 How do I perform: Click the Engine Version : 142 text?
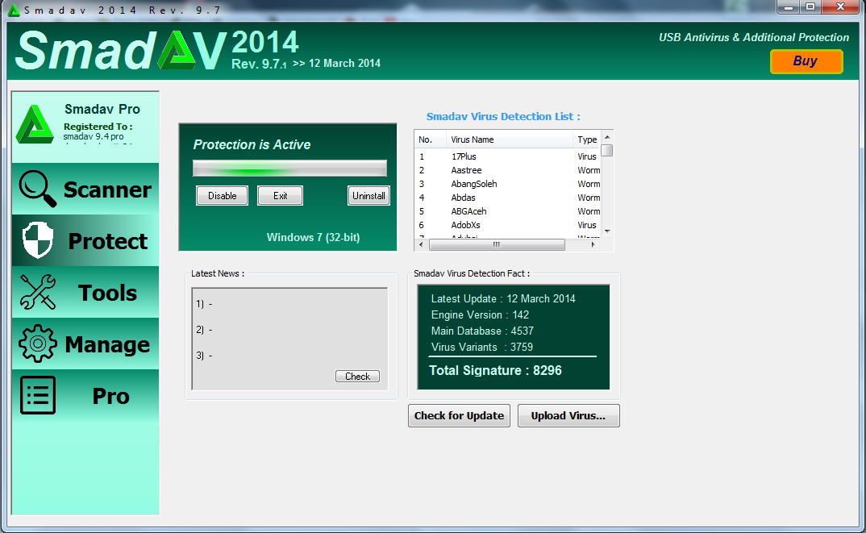click(480, 314)
